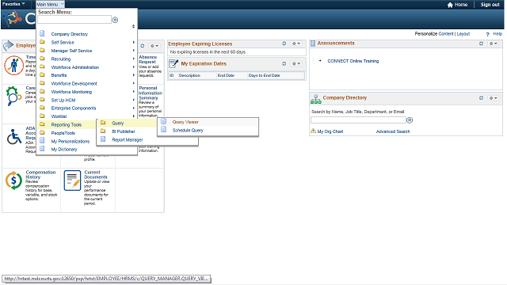Click the Help question mark icon
The image size is (507, 285).
tap(488, 34)
